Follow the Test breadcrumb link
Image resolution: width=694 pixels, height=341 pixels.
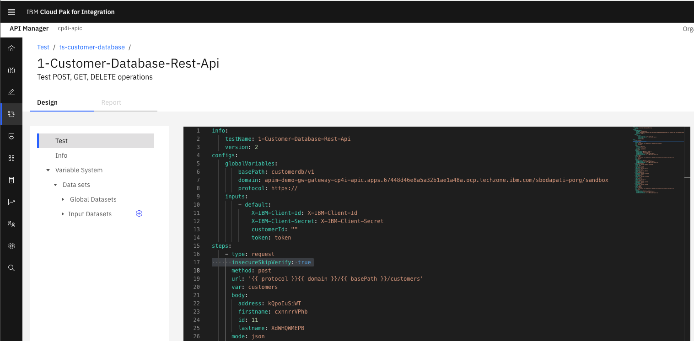pos(43,47)
